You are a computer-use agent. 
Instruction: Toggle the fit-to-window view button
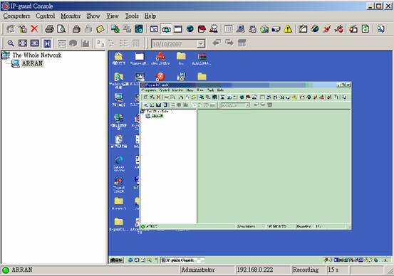(23, 43)
